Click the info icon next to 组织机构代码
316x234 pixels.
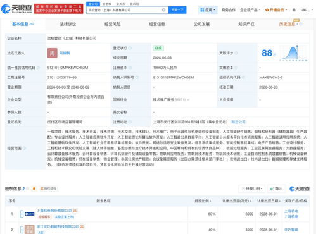click(243, 77)
